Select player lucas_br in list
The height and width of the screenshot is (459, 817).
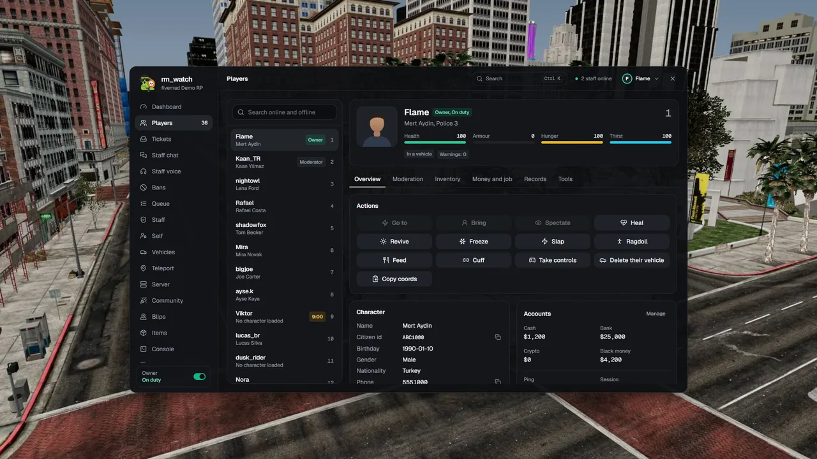pyautogui.click(x=285, y=339)
